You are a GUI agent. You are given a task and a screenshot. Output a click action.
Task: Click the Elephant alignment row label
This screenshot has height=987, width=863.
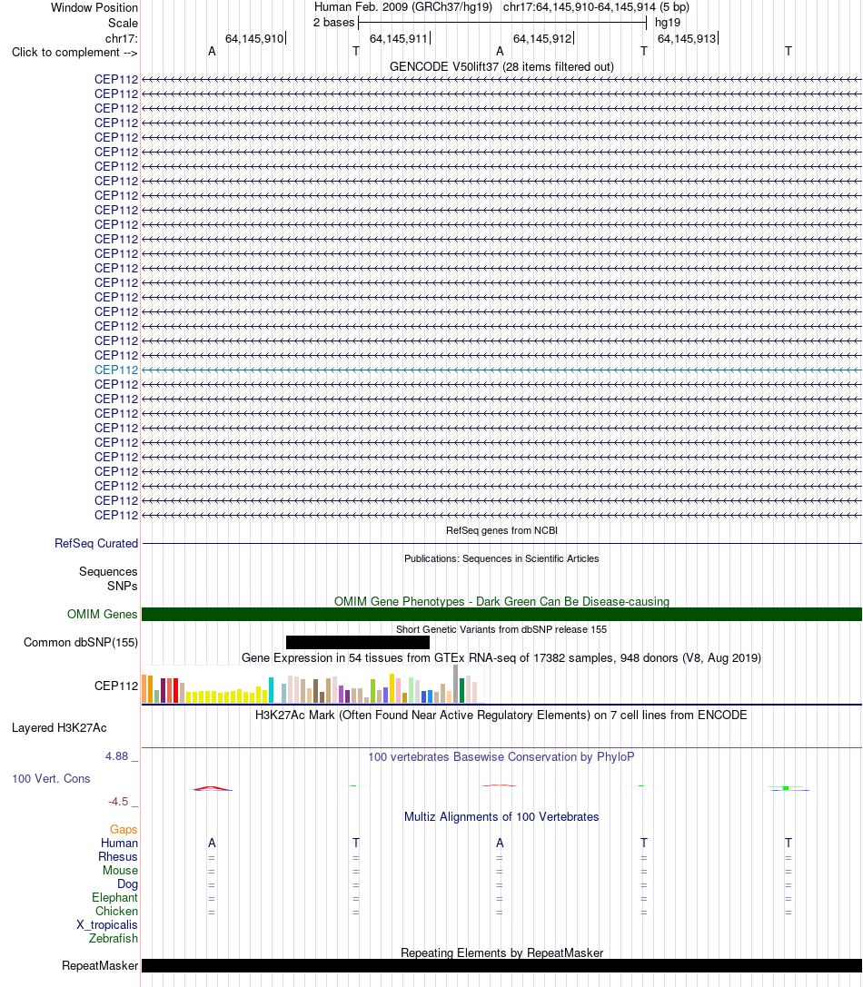coord(114,898)
